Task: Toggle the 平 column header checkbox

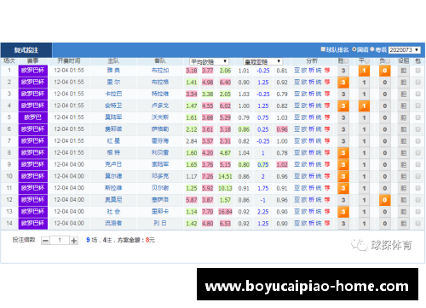Action: [x=367, y=61]
